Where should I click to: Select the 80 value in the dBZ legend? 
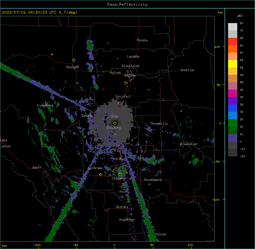241,23
